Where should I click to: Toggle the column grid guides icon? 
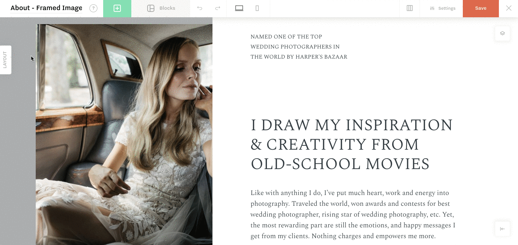coord(410,8)
